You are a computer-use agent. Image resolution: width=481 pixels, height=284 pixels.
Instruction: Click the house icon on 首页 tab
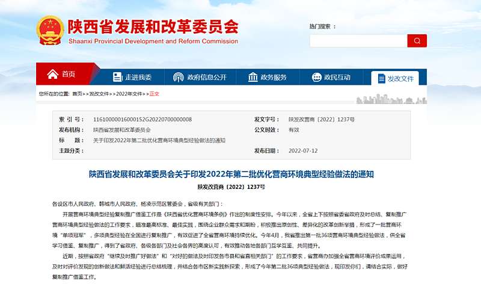coord(52,75)
